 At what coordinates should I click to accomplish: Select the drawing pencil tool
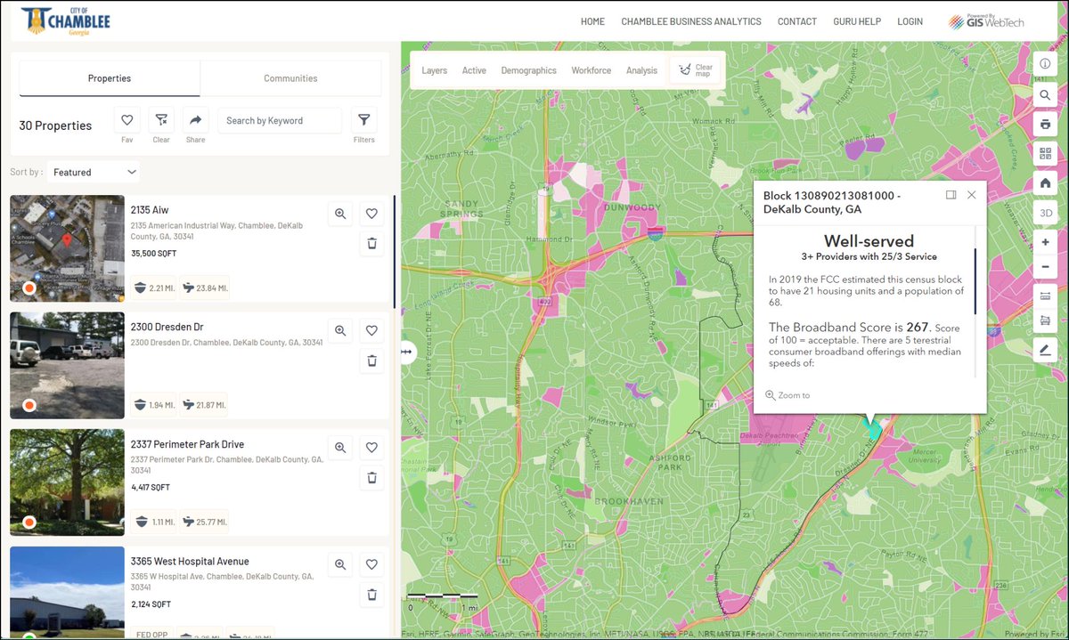coord(1045,348)
